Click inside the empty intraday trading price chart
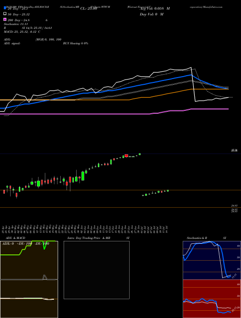The height and width of the screenshot is (318, 241). pos(96,270)
